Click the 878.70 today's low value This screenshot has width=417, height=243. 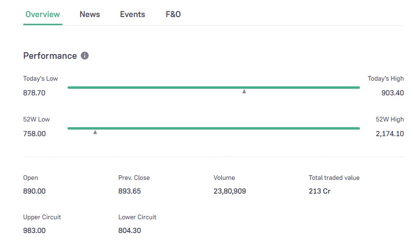coord(34,93)
